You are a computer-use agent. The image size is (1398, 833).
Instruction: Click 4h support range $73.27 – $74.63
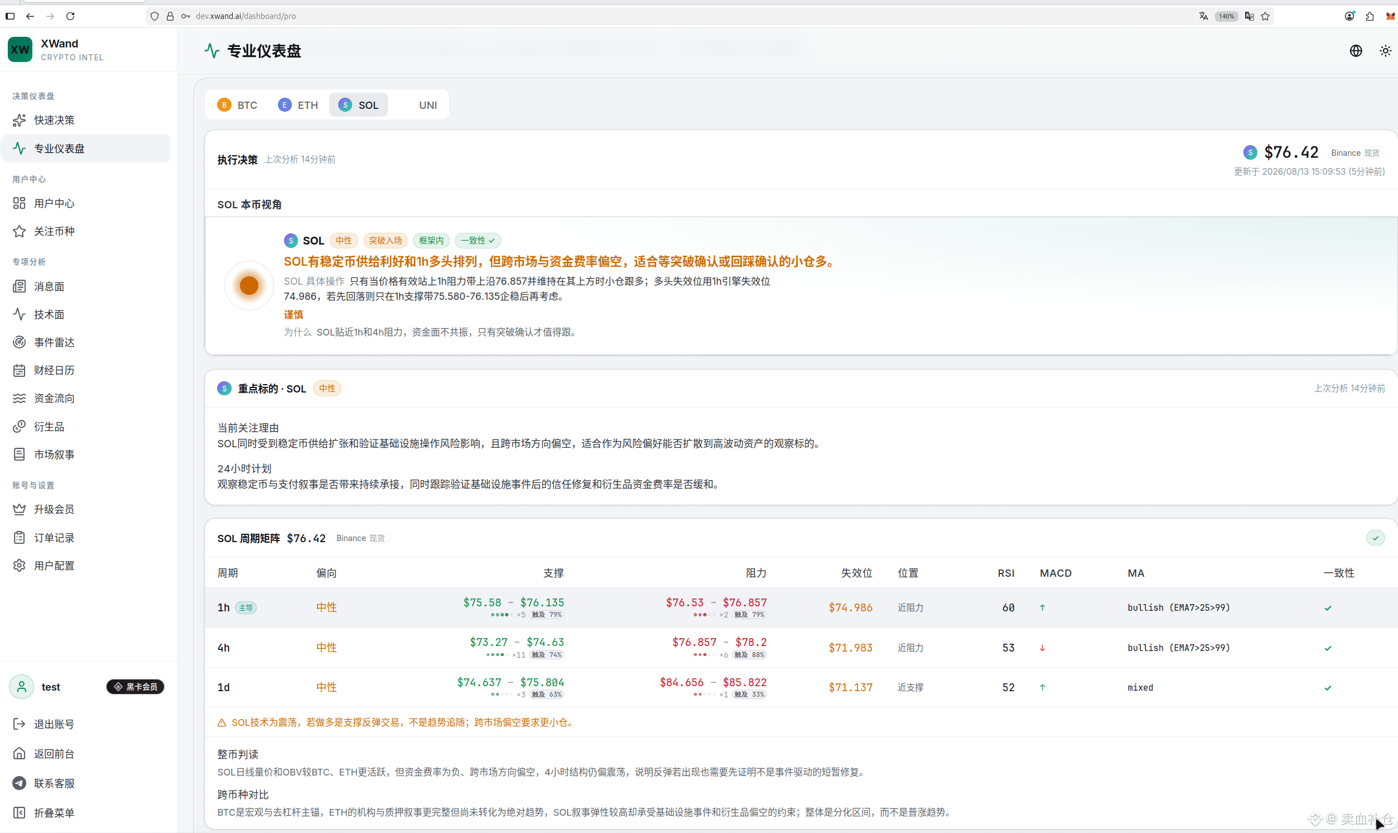(517, 642)
